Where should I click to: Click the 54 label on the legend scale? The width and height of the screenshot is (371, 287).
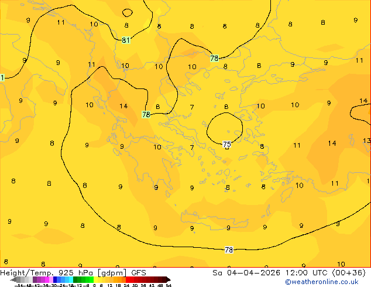(169, 285)
